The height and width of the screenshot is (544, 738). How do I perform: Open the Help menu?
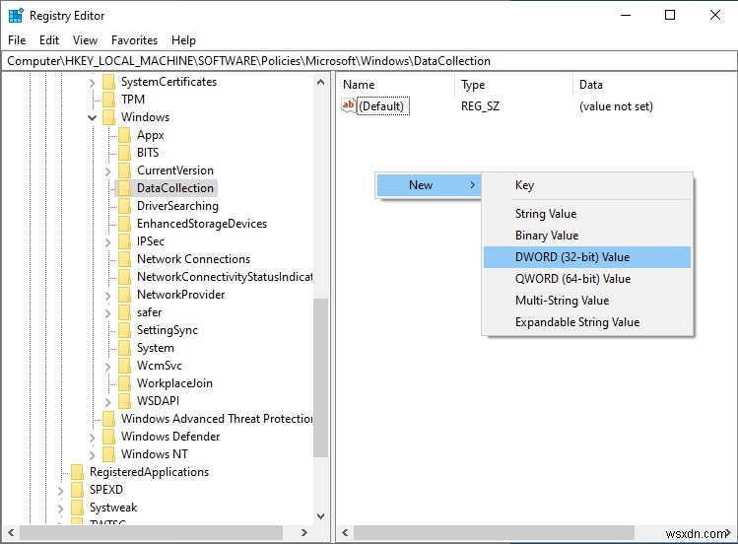coord(183,40)
